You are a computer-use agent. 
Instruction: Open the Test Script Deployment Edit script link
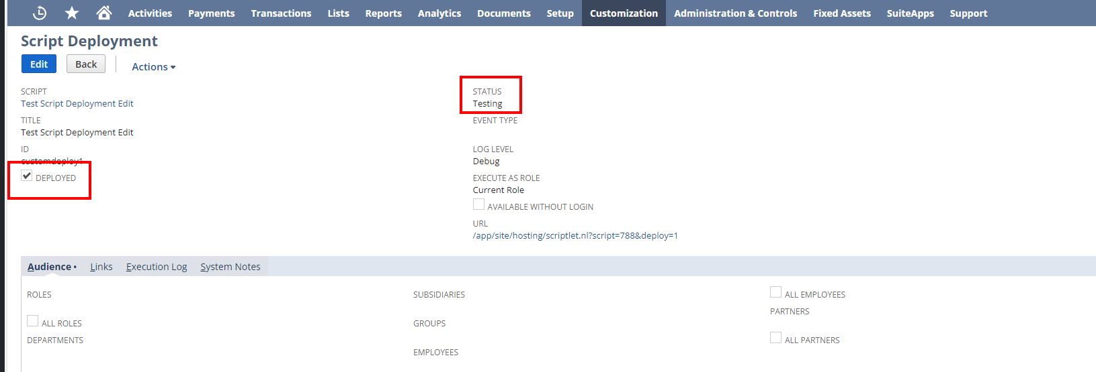(77, 104)
